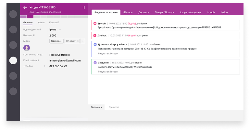Switch to the Фінанси tab
Screen dimensions: 250x131
click(x=128, y=12)
